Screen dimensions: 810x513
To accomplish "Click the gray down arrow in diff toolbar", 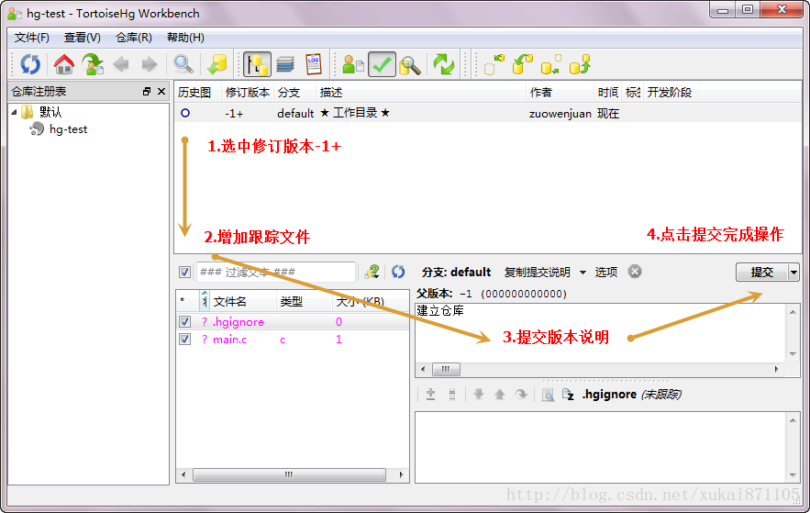I will click(x=478, y=395).
